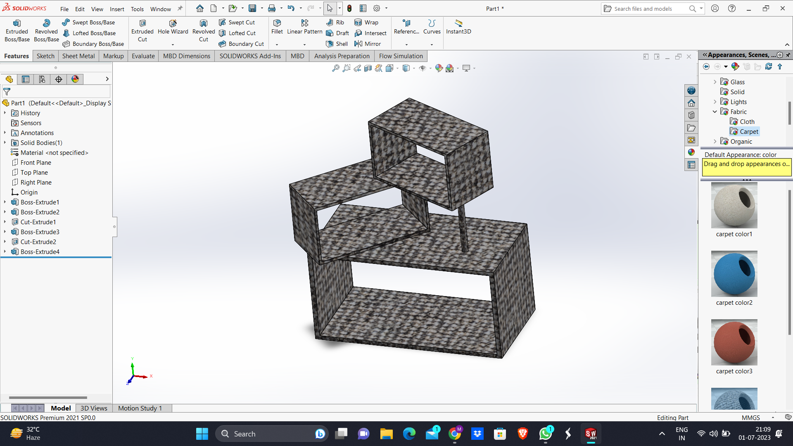
Task: Click the Zoom to Fit icon
Action: coord(335,68)
